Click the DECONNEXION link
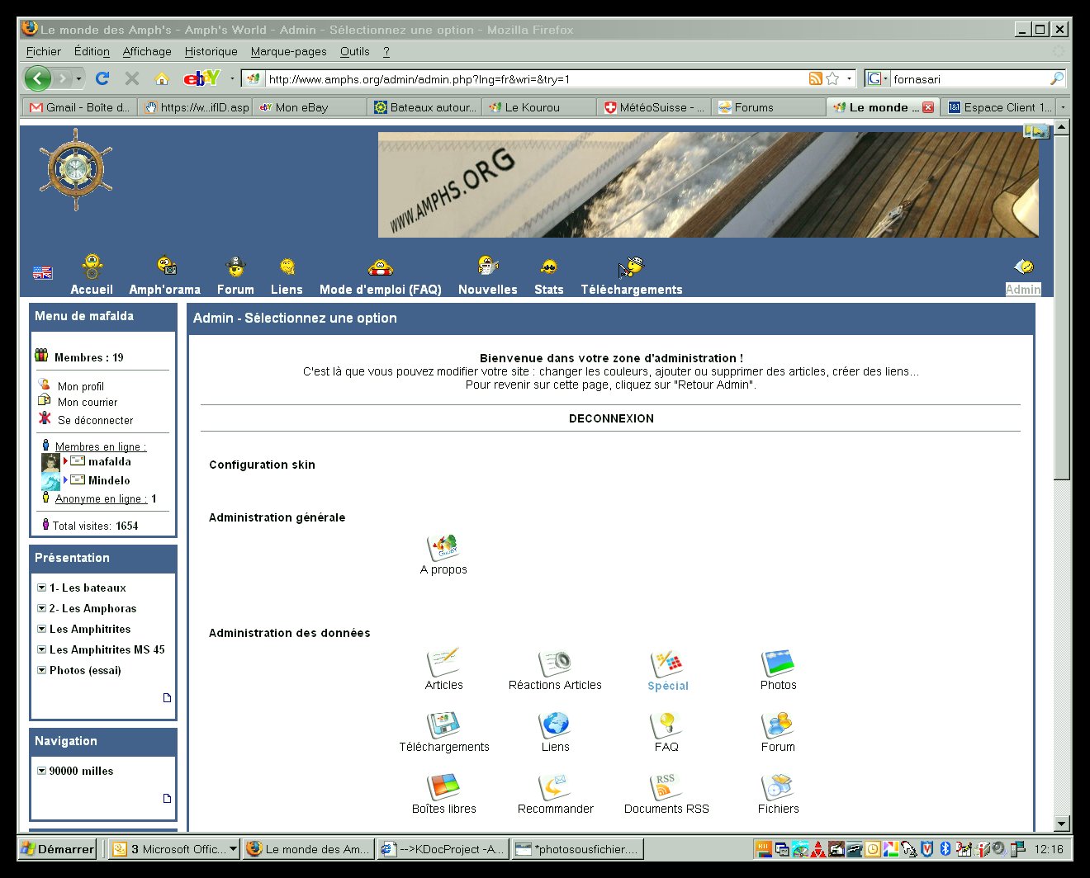Screen dimensions: 1090x878 tap(611, 418)
